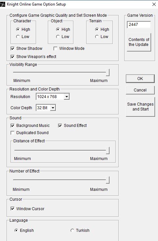Viewport: 158px width, 241px height.
Task: Click Save Changes and Start
Action: [140, 107]
